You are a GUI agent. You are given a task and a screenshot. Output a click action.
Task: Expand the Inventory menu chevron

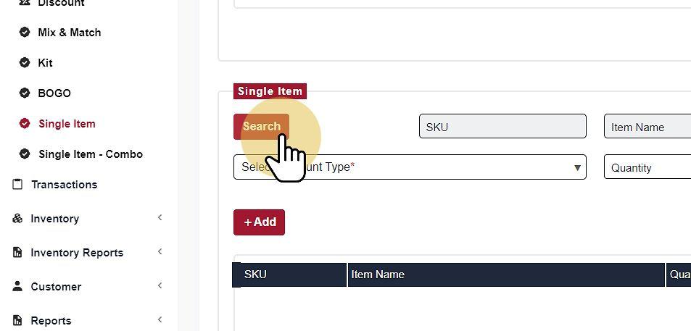pos(160,218)
